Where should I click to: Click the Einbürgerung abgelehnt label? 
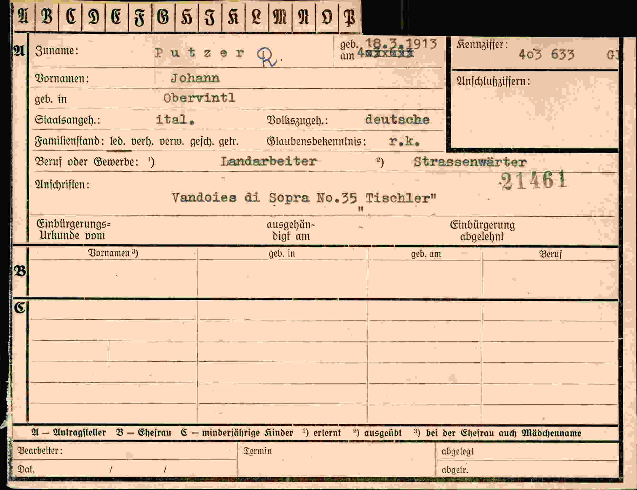click(x=482, y=231)
